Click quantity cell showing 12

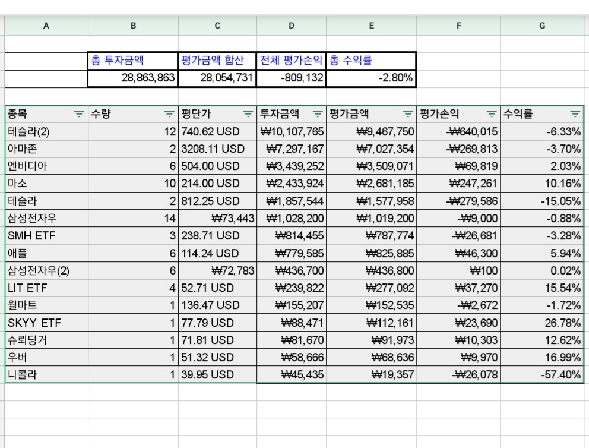coord(134,131)
